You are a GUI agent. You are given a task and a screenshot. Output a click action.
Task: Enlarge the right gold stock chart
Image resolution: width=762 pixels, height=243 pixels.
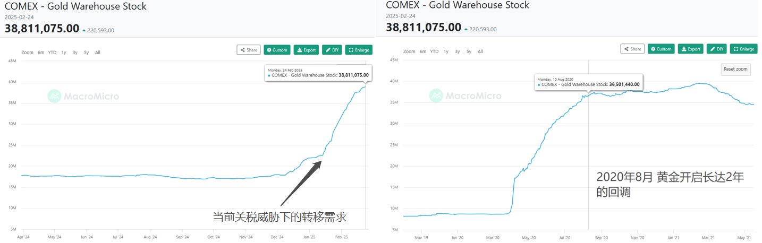click(743, 49)
